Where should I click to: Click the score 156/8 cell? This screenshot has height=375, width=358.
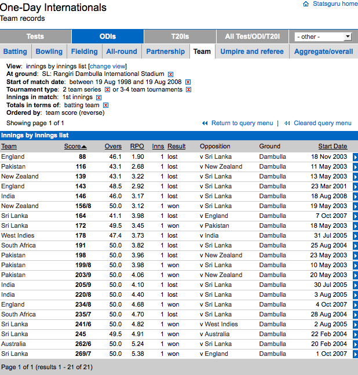tap(83, 206)
